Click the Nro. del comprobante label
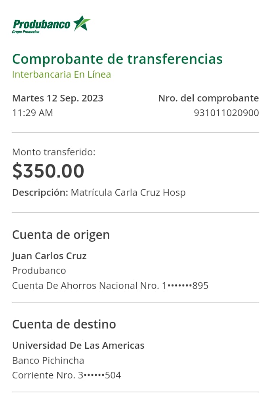 pos(208,98)
